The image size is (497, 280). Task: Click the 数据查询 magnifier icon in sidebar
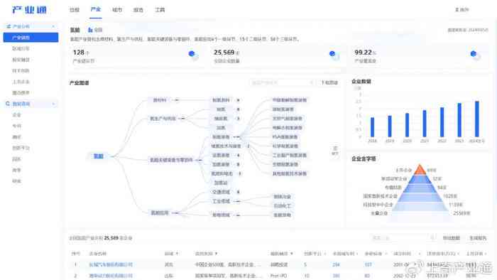tap(8, 104)
